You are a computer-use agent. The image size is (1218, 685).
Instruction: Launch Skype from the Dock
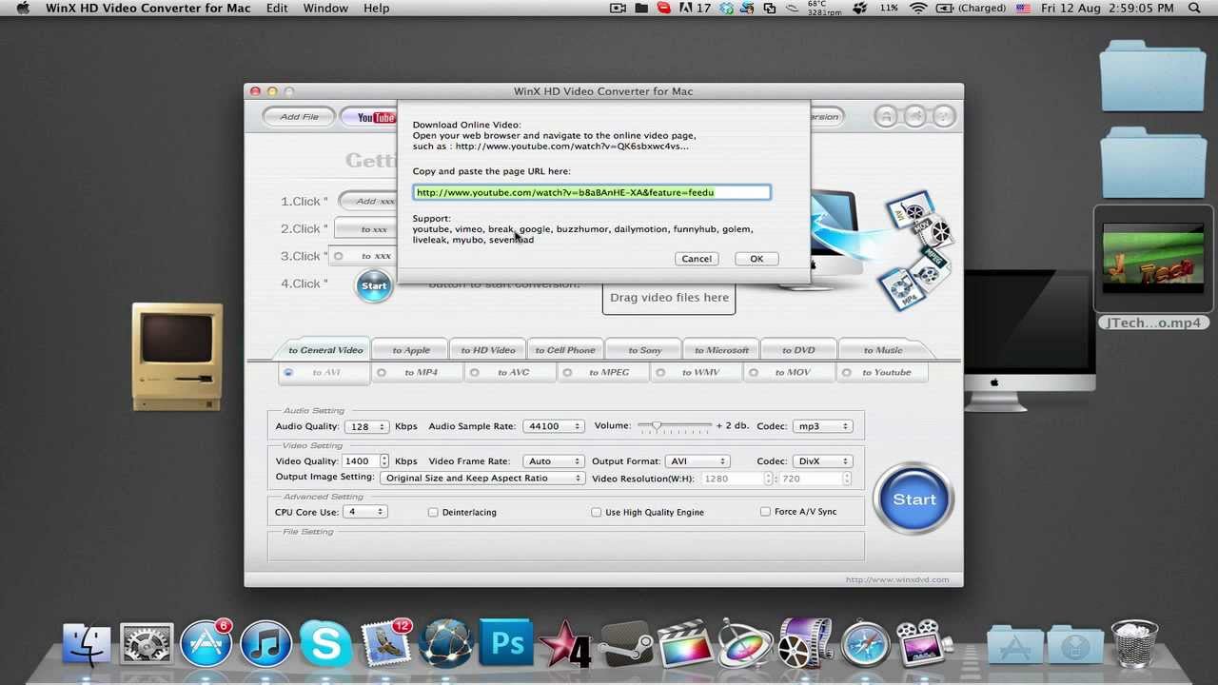click(325, 644)
